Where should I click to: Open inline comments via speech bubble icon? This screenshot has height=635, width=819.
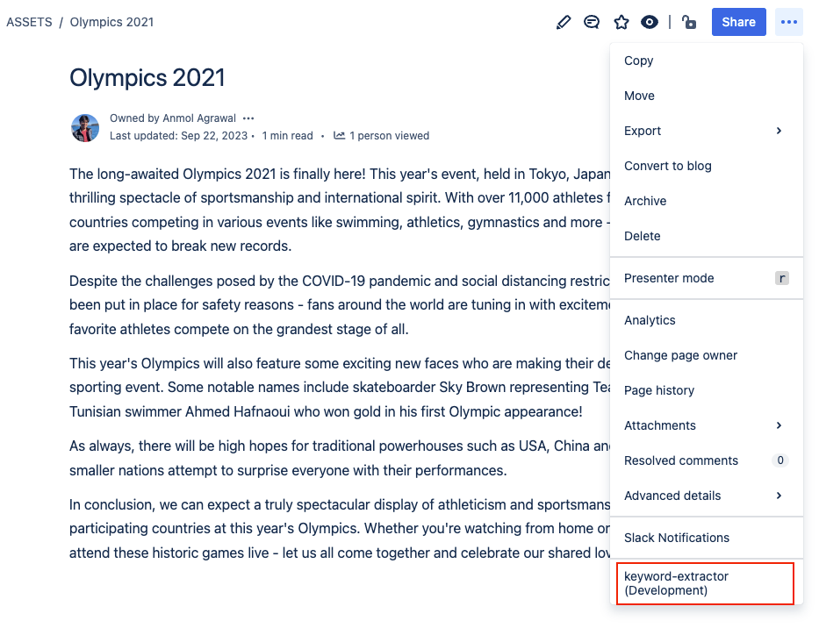pos(592,22)
